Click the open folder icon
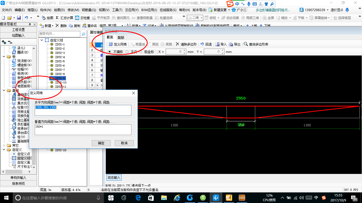 (9, 18)
